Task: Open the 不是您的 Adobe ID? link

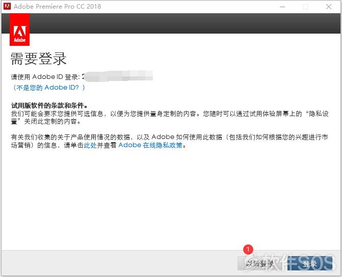Action: tap(49, 88)
